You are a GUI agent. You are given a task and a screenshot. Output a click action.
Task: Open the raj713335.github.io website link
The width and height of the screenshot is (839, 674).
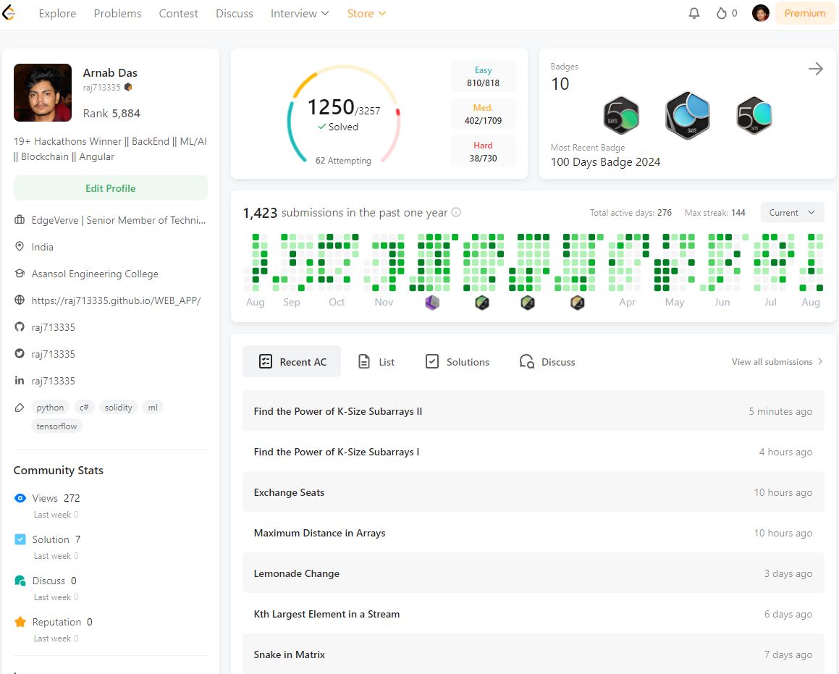116,300
